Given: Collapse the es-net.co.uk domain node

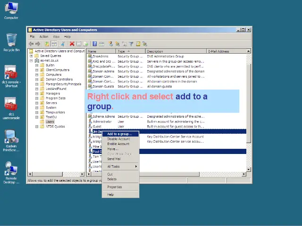Looking at the screenshot, I should 31,60.
